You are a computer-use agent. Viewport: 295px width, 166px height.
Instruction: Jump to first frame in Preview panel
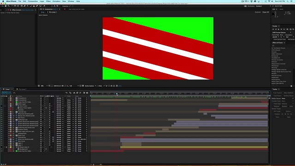[x=273, y=30]
